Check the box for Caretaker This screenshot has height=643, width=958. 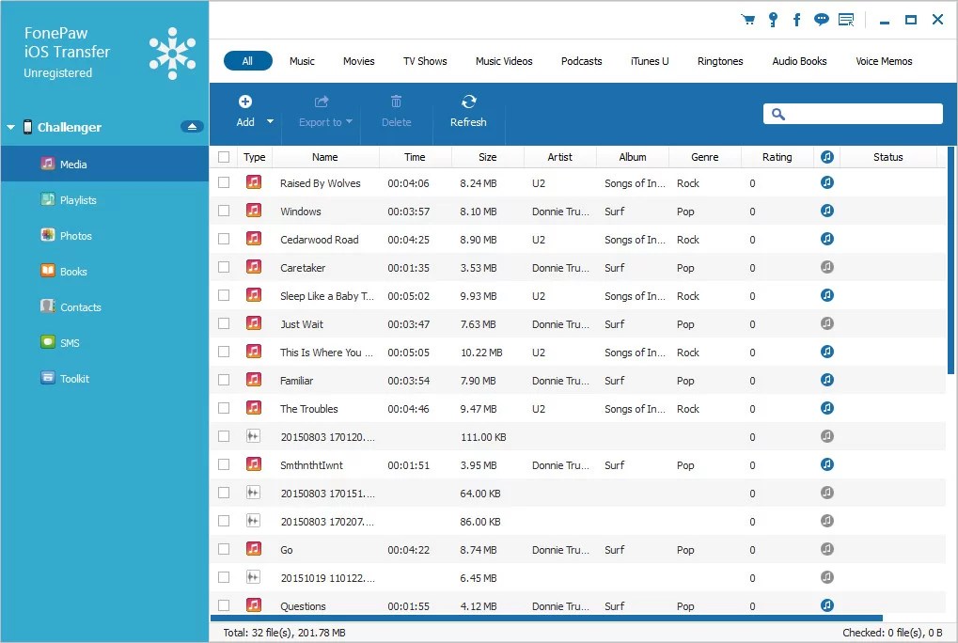[x=224, y=267]
